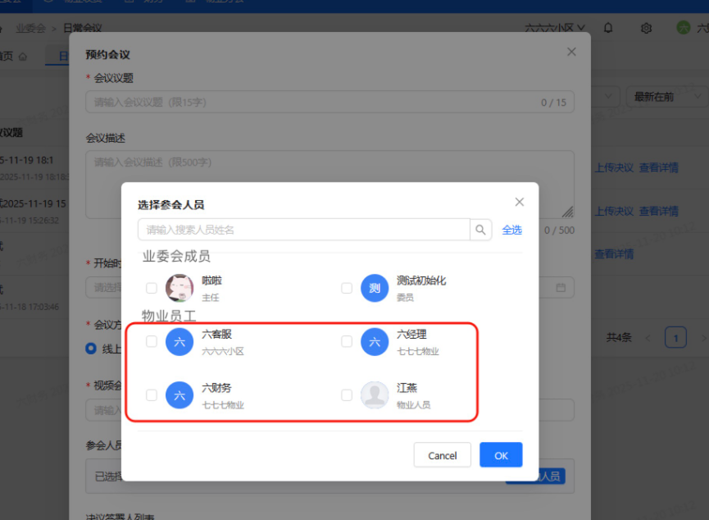The image size is (709, 520).
Task: Click the search magnifier icon in attendee dialog
Action: (480, 230)
